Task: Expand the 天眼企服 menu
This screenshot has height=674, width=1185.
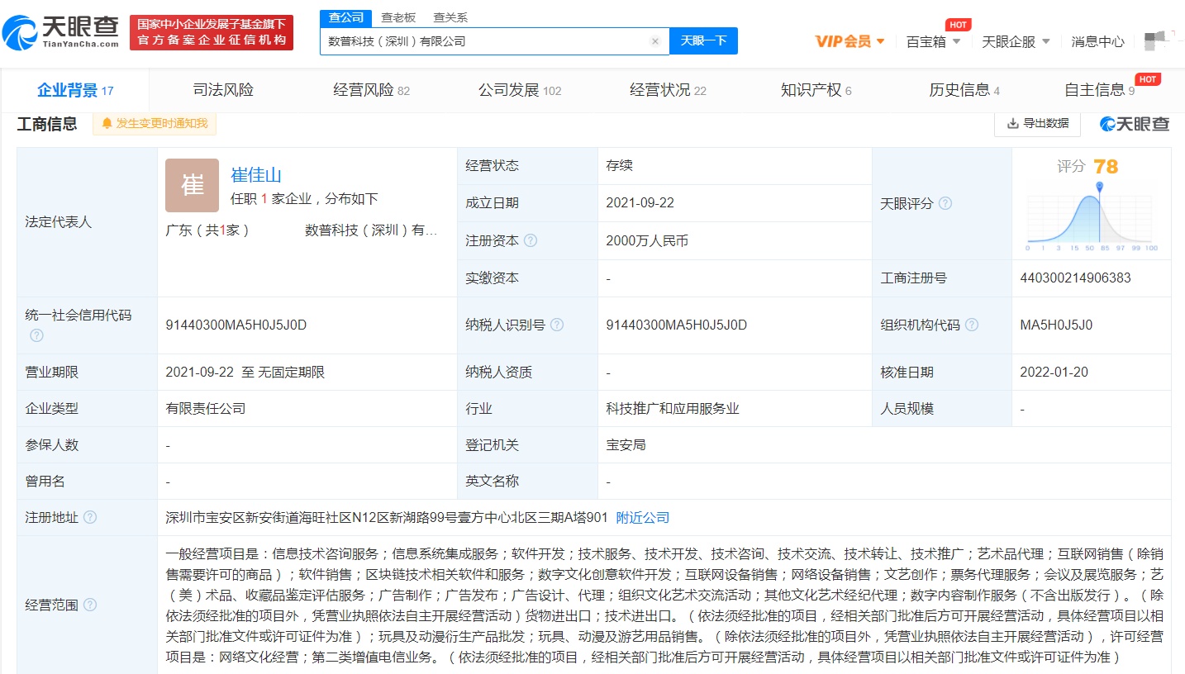Action: (x=1016, y=41)
